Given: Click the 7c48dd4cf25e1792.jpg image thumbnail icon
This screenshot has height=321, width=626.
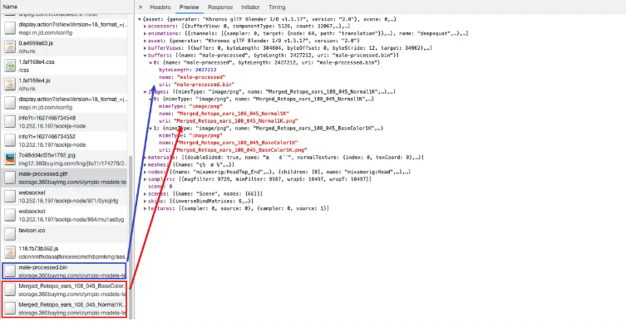Looking at the screenshot, I should point(10,159).
